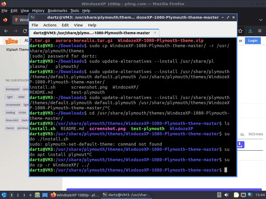Close the terminal tab dartz@VM3
Viewport: 266px width, 199px height.
pyautogui.click(x=155, y=33)
